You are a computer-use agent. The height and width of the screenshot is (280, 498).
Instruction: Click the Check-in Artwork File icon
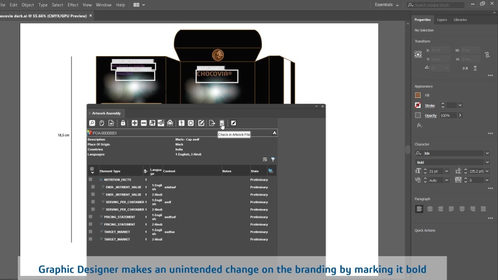coord(222,123)
